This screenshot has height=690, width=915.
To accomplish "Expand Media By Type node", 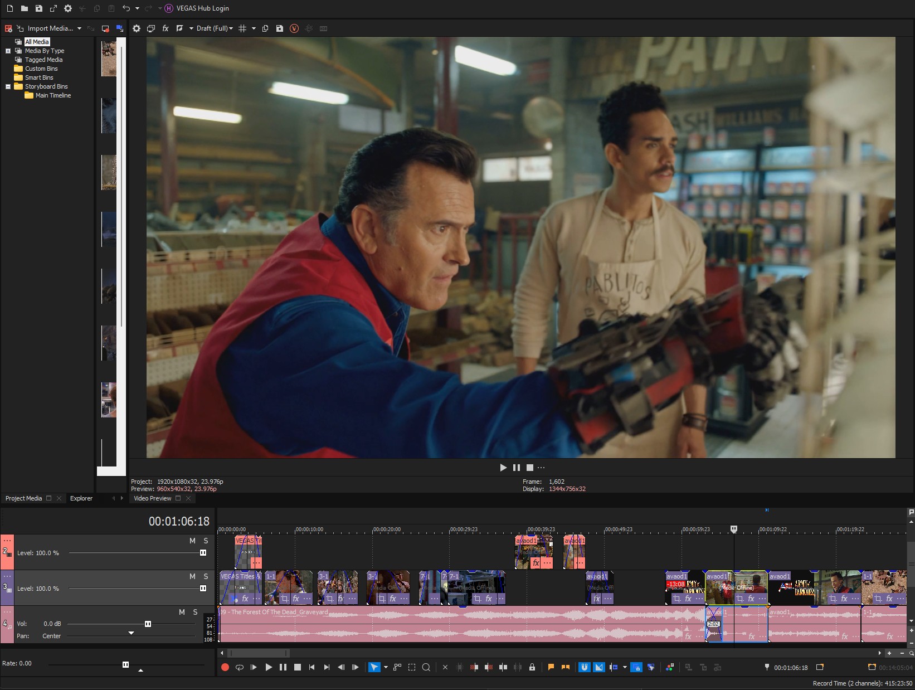I will pos(8,51).
